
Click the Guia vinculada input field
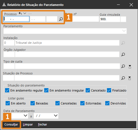(110, 19)
